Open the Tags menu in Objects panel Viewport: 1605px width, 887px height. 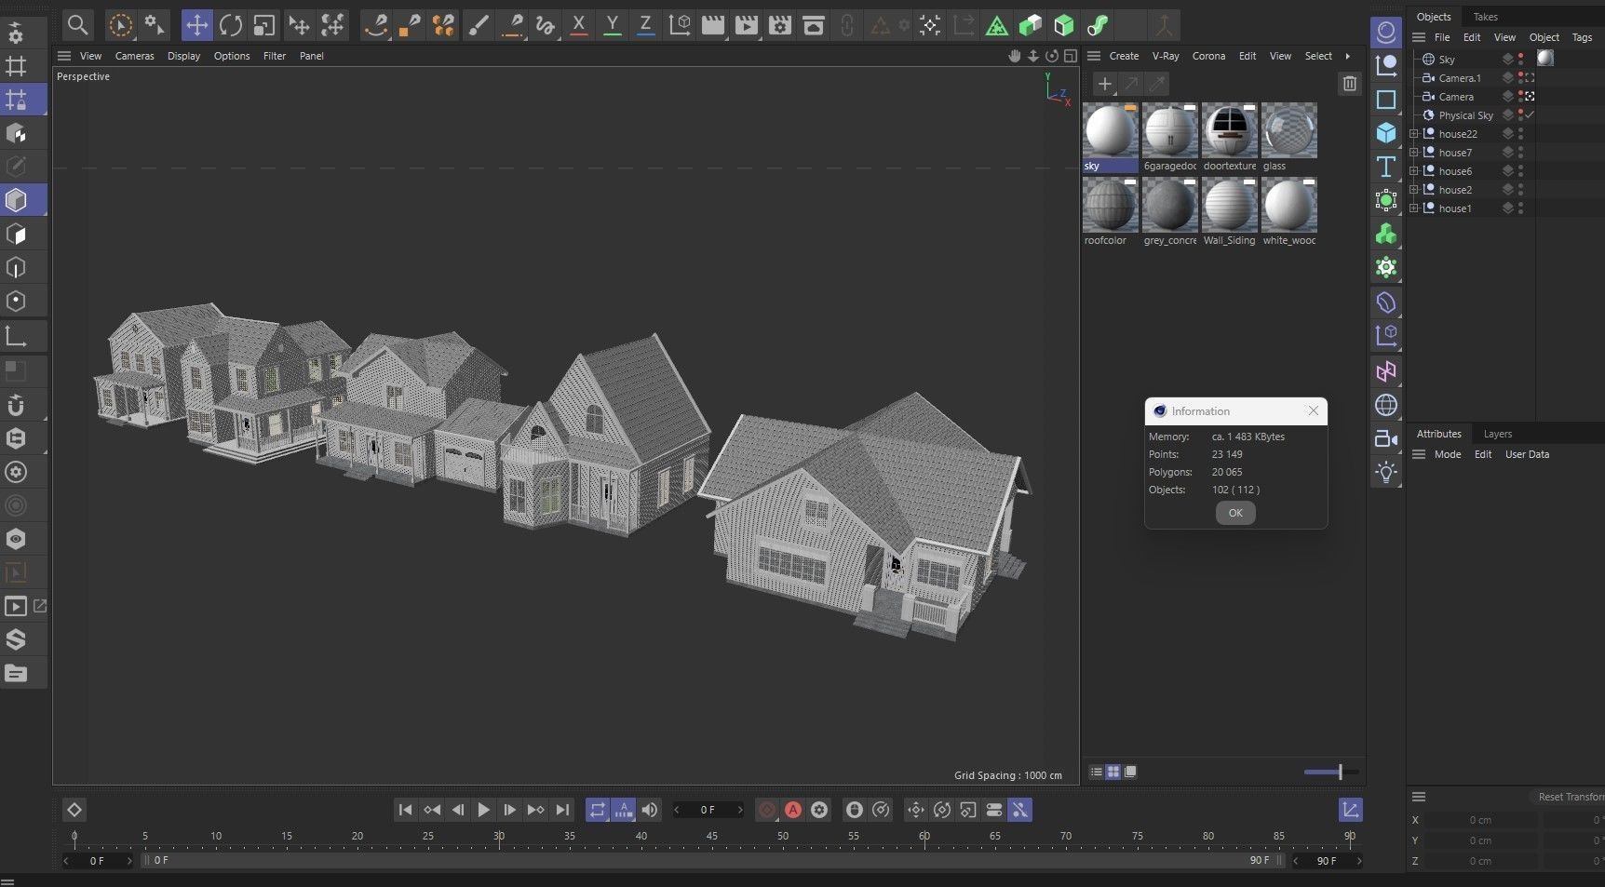point(1582,37)
